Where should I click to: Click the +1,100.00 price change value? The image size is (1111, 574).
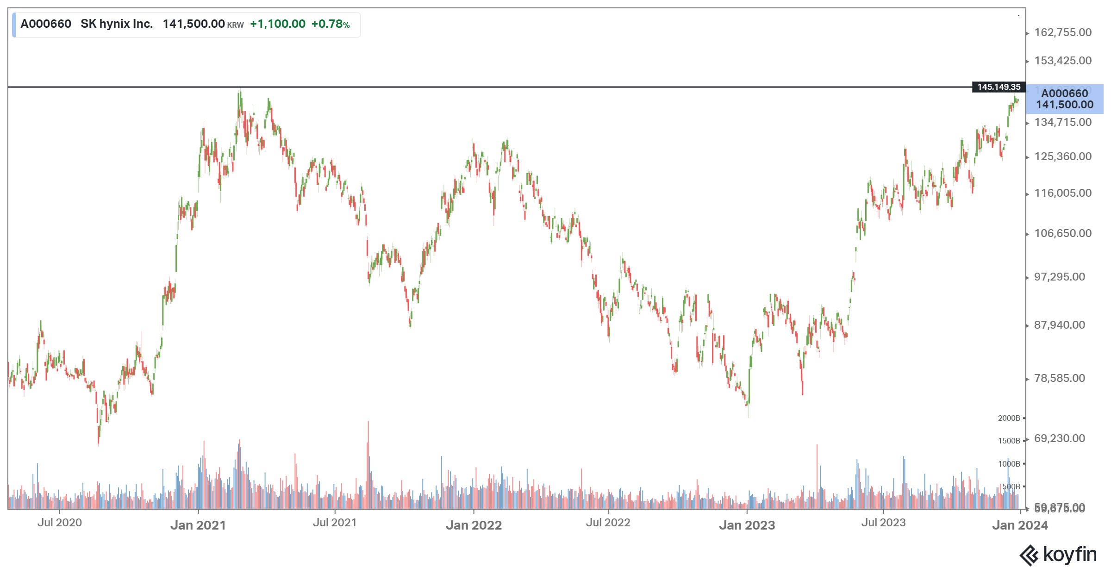[278, 24]
